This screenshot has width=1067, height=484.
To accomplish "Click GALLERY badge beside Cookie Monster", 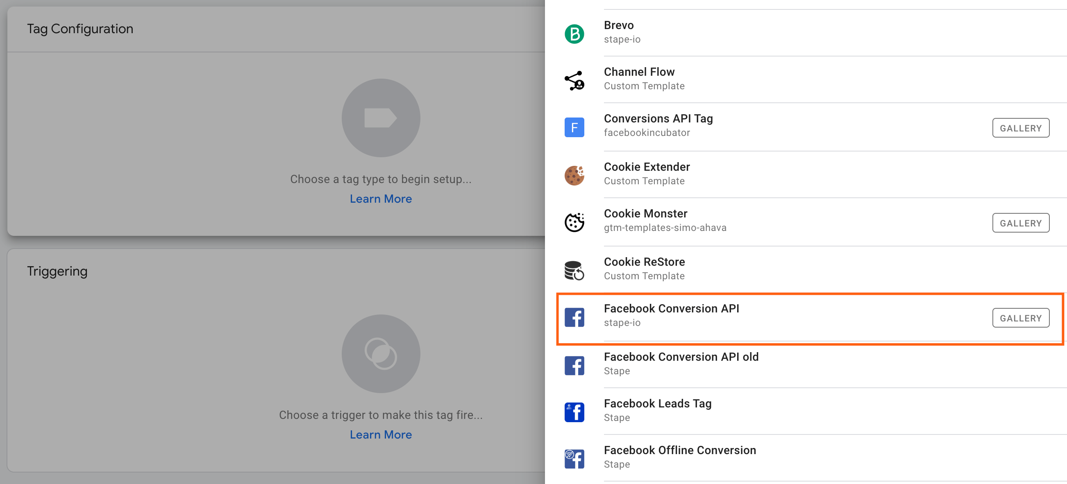I will tap(1020, 223).
